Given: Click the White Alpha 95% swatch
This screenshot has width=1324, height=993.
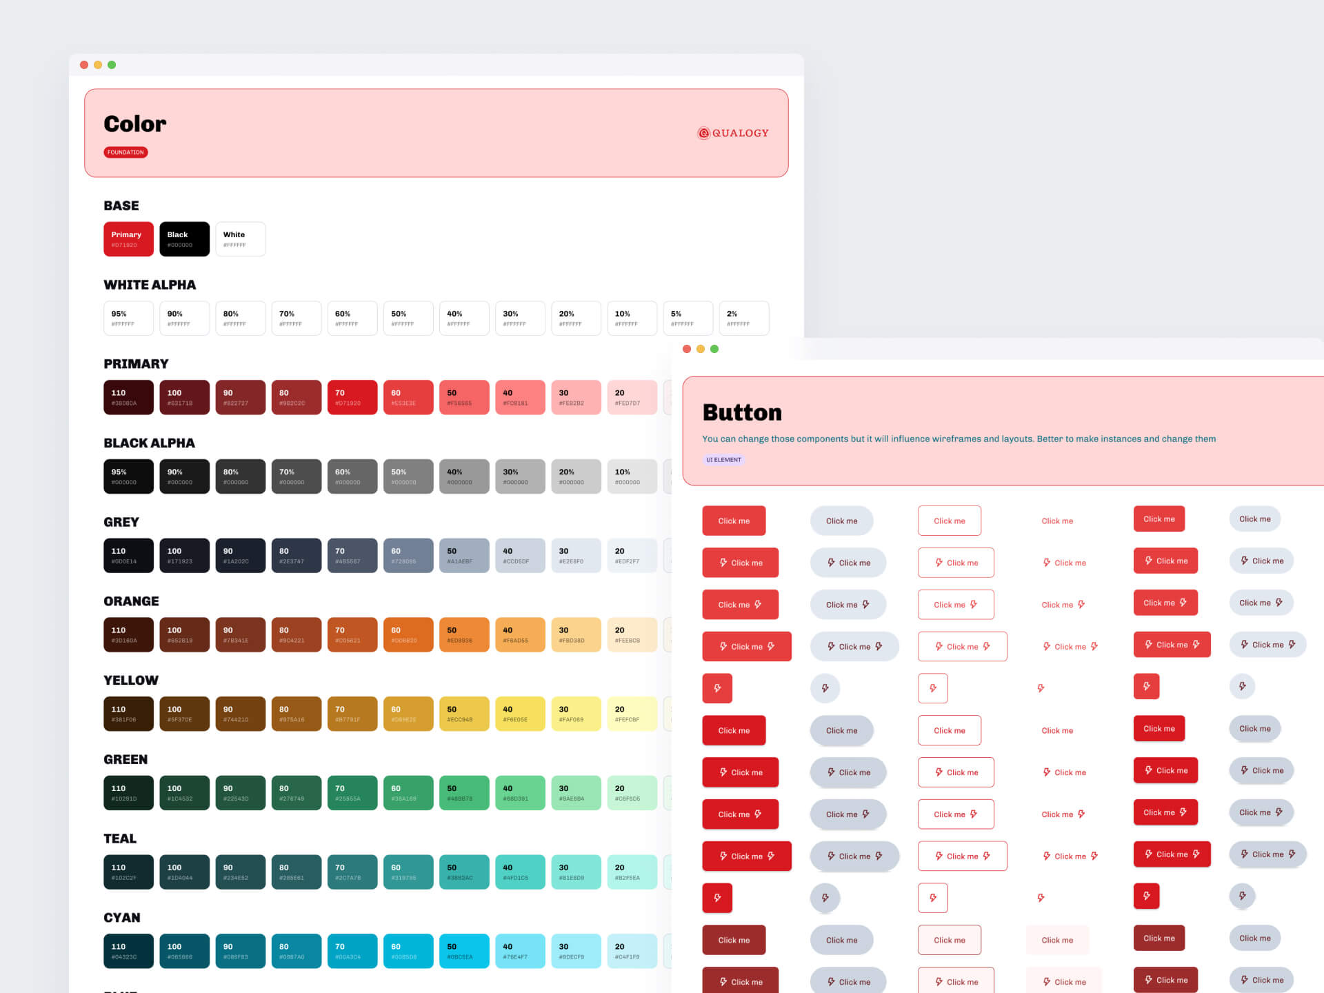Looking at the screenshot, I should tap(128, 318).
